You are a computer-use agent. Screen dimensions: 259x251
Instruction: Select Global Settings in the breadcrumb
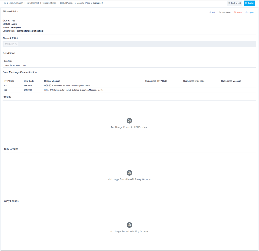tap(49, 3)
